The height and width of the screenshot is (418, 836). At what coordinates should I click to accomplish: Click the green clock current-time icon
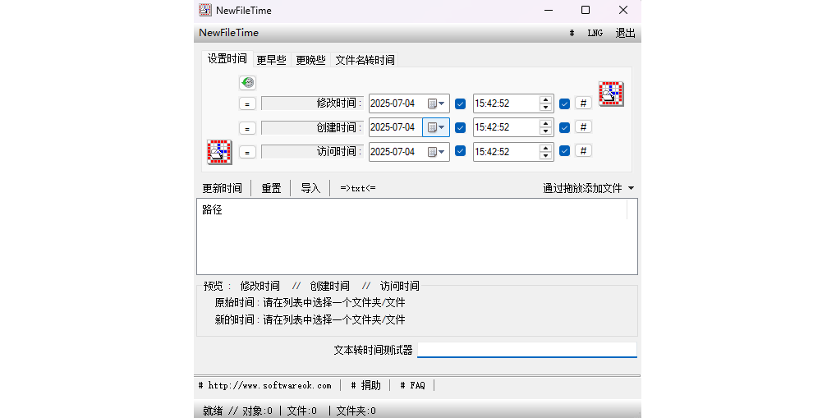[247, 83]
